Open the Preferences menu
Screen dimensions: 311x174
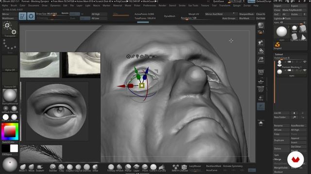150,6
